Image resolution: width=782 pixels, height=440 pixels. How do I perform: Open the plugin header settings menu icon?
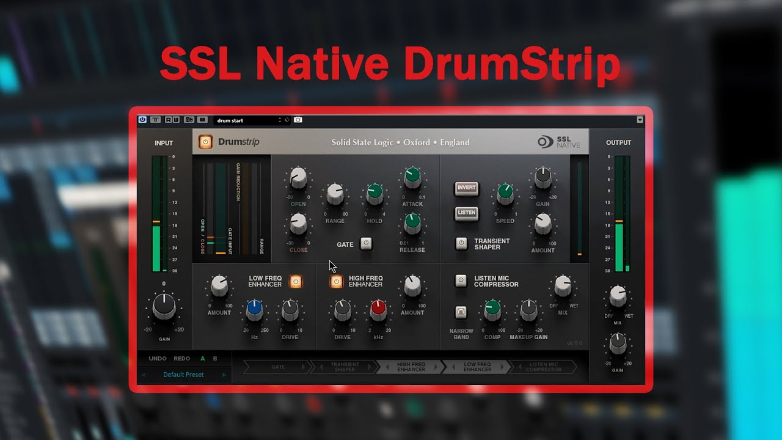(x=203, y=120)
